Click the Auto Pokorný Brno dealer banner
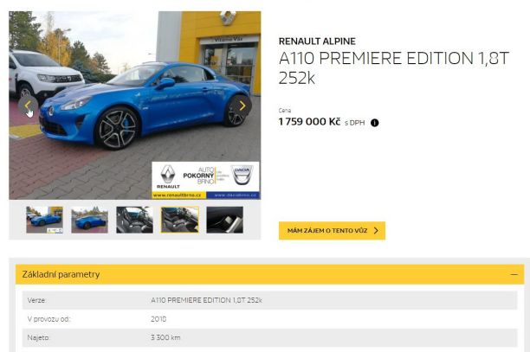Viewport: 530px width, 352px height. coord(205,180)
